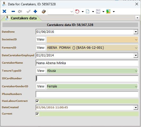The width and height of the screenshot is (141, 127).
Task: Toggle the HasLabourContract checkbox
Action: tap(37, 101)
